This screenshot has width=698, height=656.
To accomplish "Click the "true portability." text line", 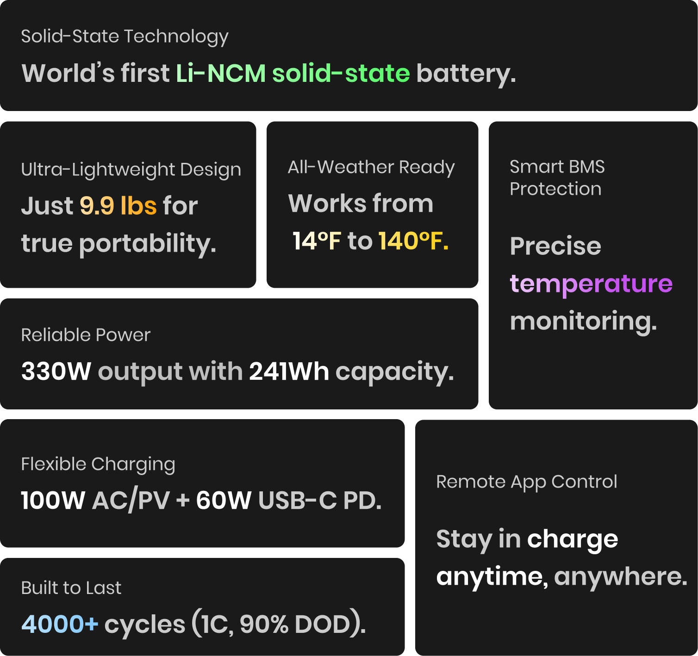I will [x=118, y=243].
